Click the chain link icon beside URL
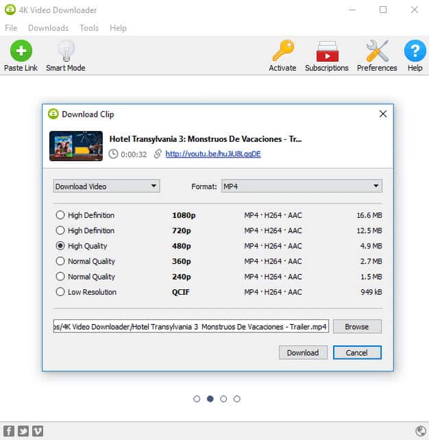The height and width of the screenshot is (440, 429). point(158,154)
